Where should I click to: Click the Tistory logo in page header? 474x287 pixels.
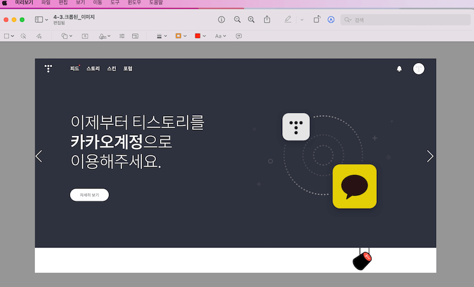[49, 68]
